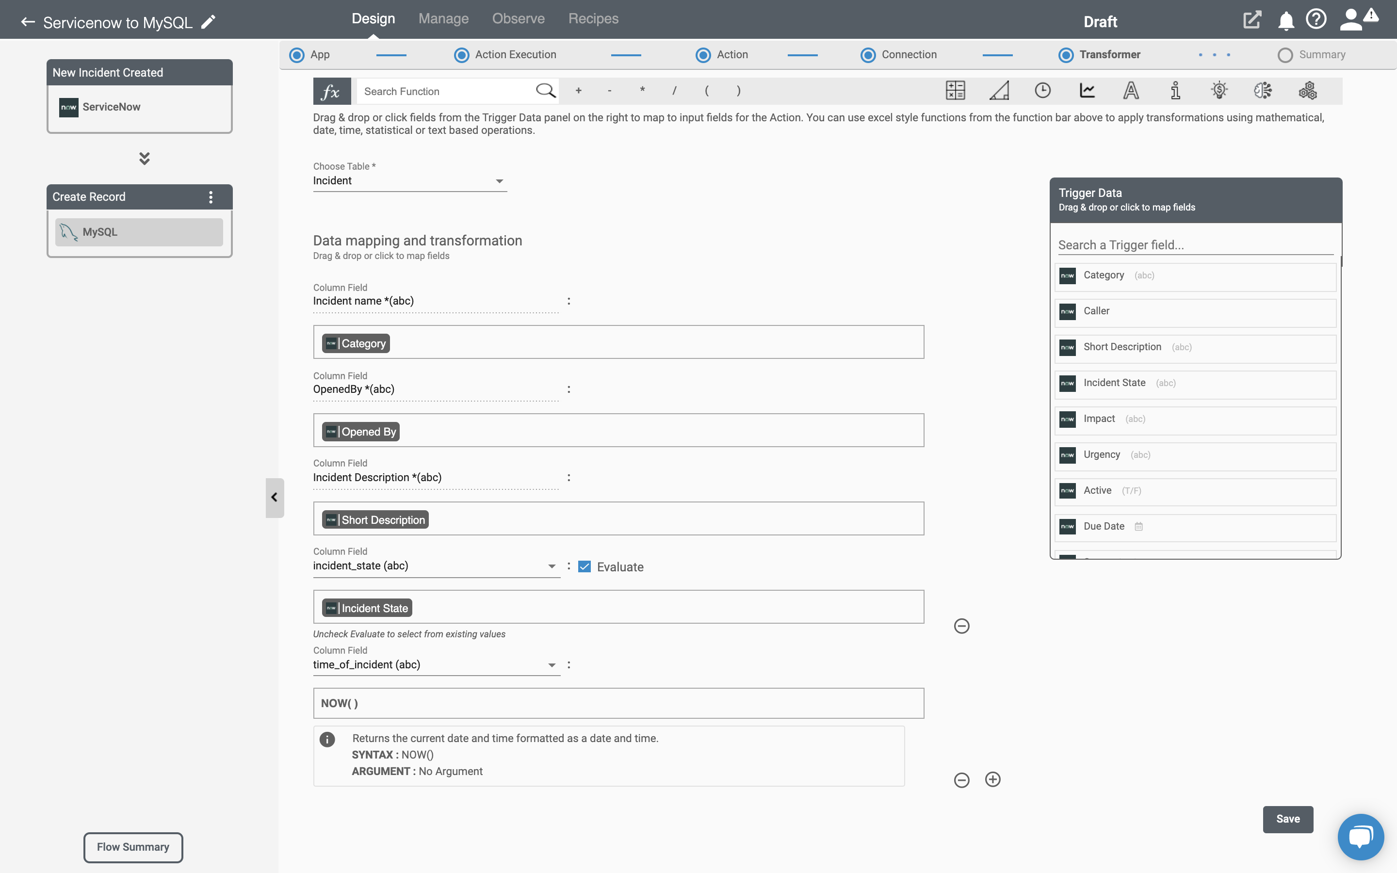This screenshot has width=1397, height=873.
Task: Search a Trigger field input
Action: pos(1196,244)
